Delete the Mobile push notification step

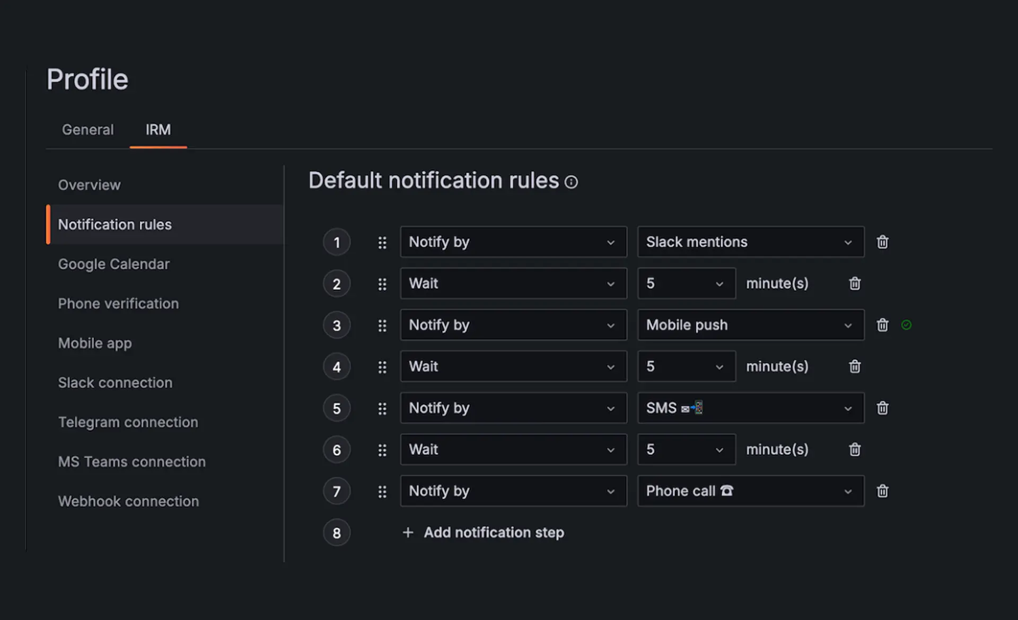click(882, 325)
